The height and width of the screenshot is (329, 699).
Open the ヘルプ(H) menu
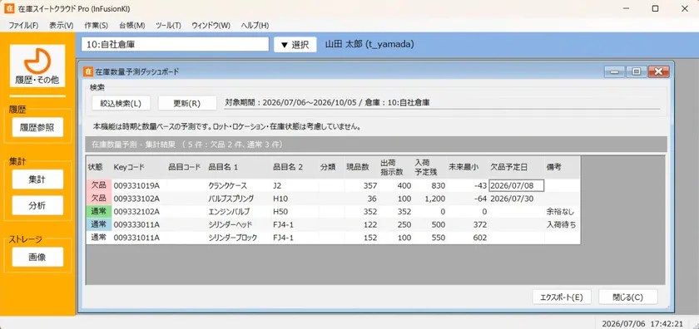255,26
